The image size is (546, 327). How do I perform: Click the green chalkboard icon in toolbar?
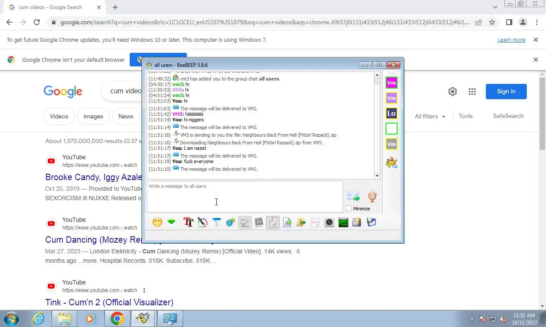(x=343, y=222)
